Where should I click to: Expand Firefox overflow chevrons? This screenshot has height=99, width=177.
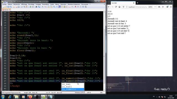(x=163, y=7)
